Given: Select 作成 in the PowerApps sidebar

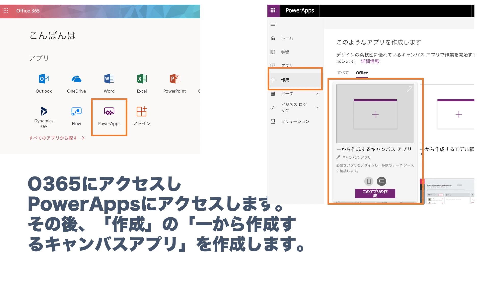Looking at the screenshot, I should point(295,80).
